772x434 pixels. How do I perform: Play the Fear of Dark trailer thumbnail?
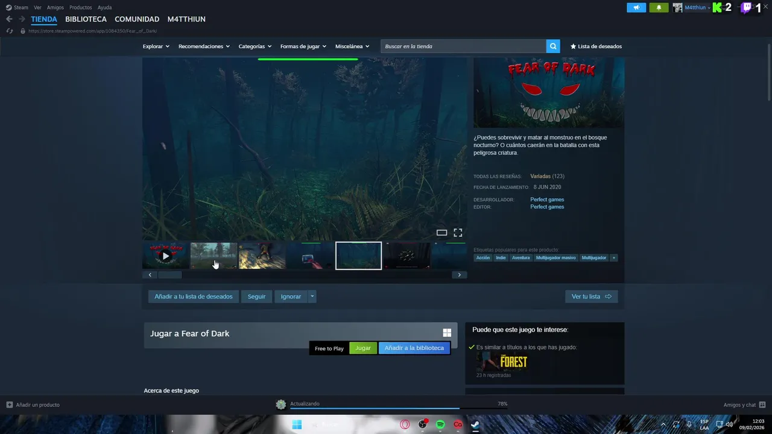[x=166, y=256]
